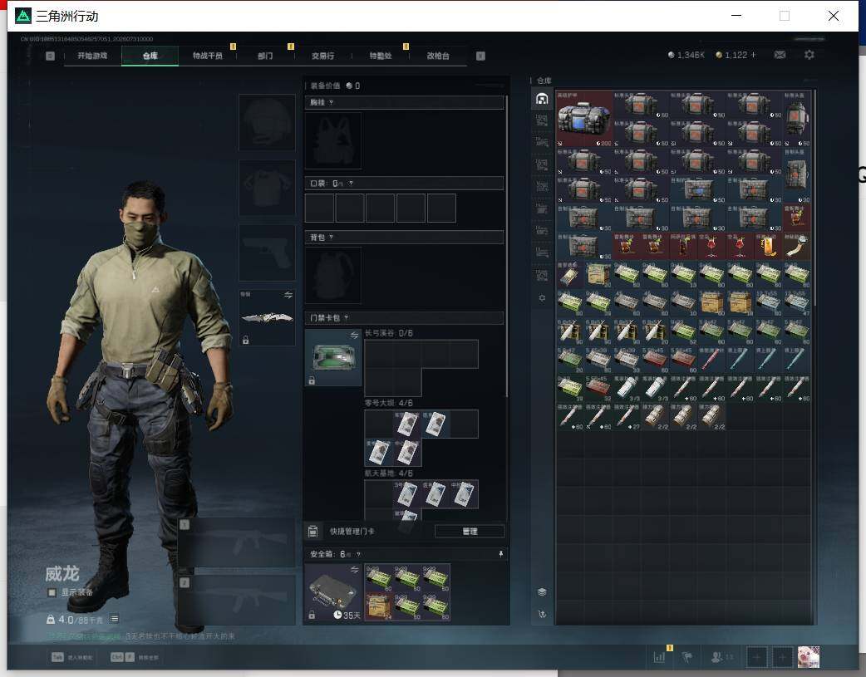Select the orange ammo crate in 安全箱

click(x=378, y=607)
